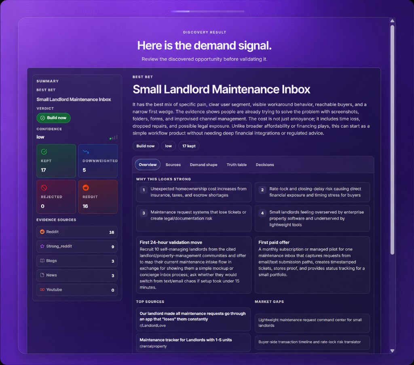This screenshot has width=414, height=365.
Task: Click the r/LandlordLove subreddit label
Action: 152,326
